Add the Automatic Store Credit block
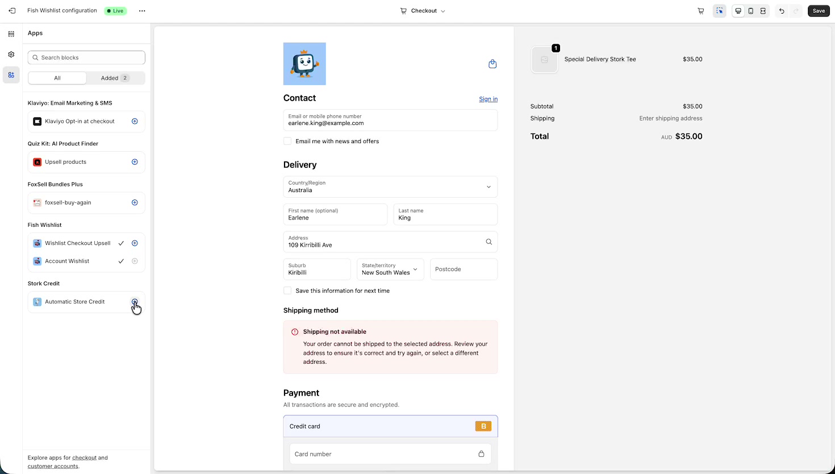The height and width of the screenshot is (474, 835). pos(135,302)
